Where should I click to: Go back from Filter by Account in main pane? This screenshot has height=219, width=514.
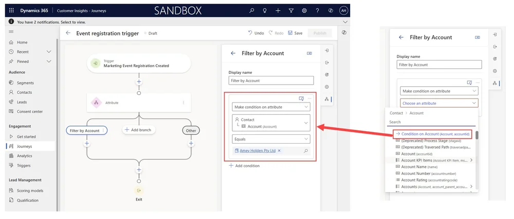pyautogui.click(x=233, y=53)
